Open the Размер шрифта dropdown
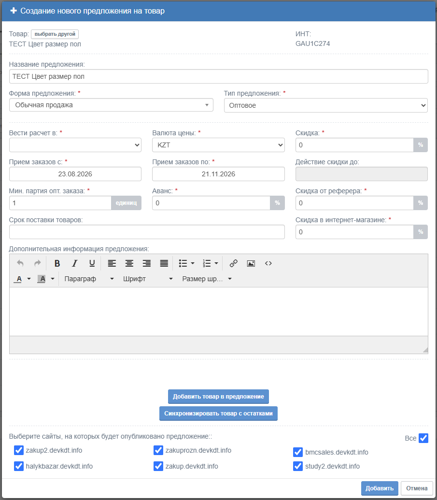Screen dimensions: 437x500 point(207,279)
